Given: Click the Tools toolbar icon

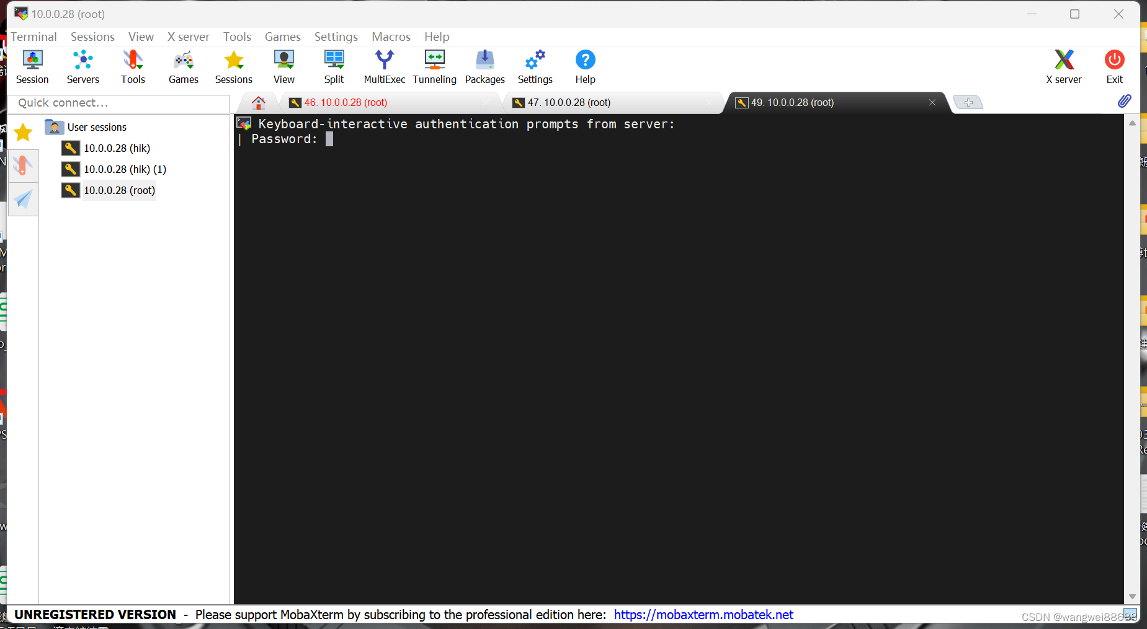Looking at the screenshot, I should pos(133,67).
